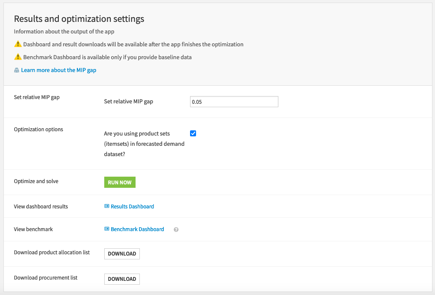Click the RUN NOW button

click(120, 182)
